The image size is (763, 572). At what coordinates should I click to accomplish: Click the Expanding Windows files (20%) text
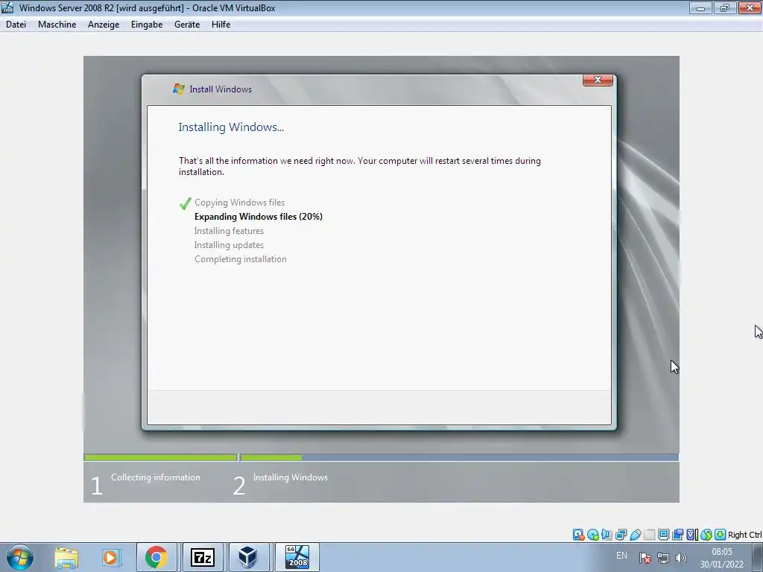tap(259, 217)
